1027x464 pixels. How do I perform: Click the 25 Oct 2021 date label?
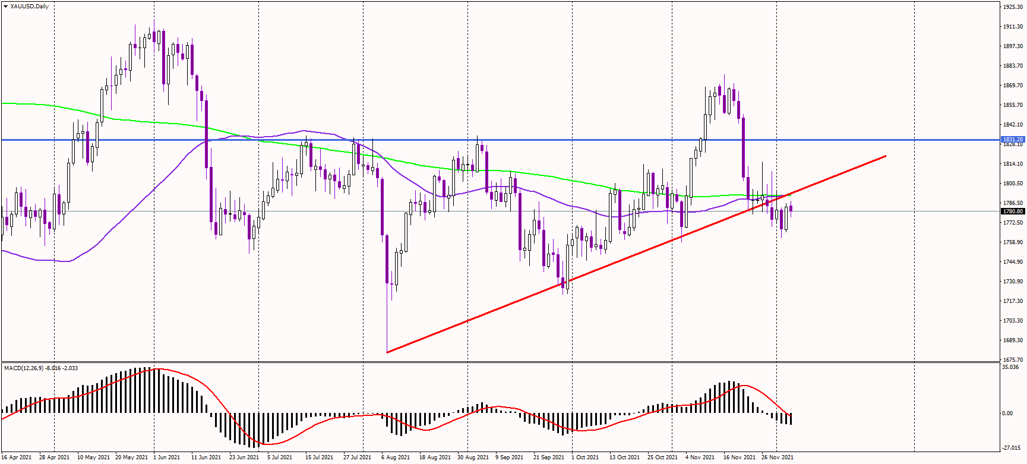(662, 457)
